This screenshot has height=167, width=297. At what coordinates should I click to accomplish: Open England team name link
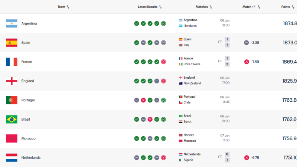click(x=27, y=81)
